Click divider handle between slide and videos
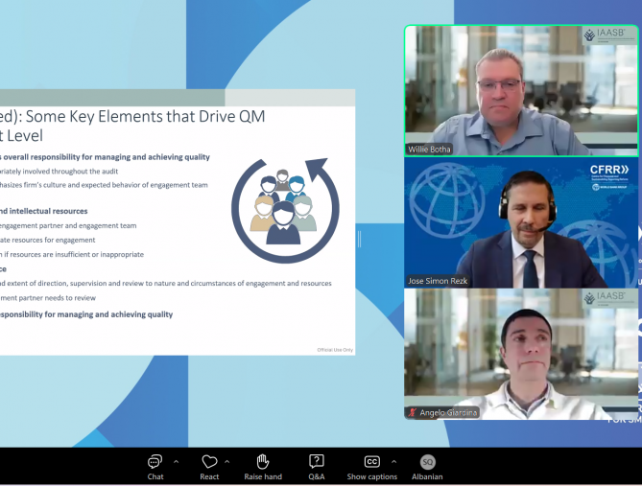642x486 pixels. (359, 238)
